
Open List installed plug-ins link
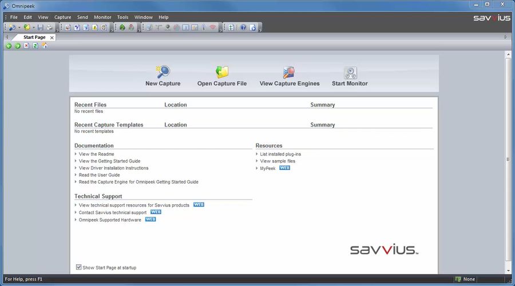280,154
